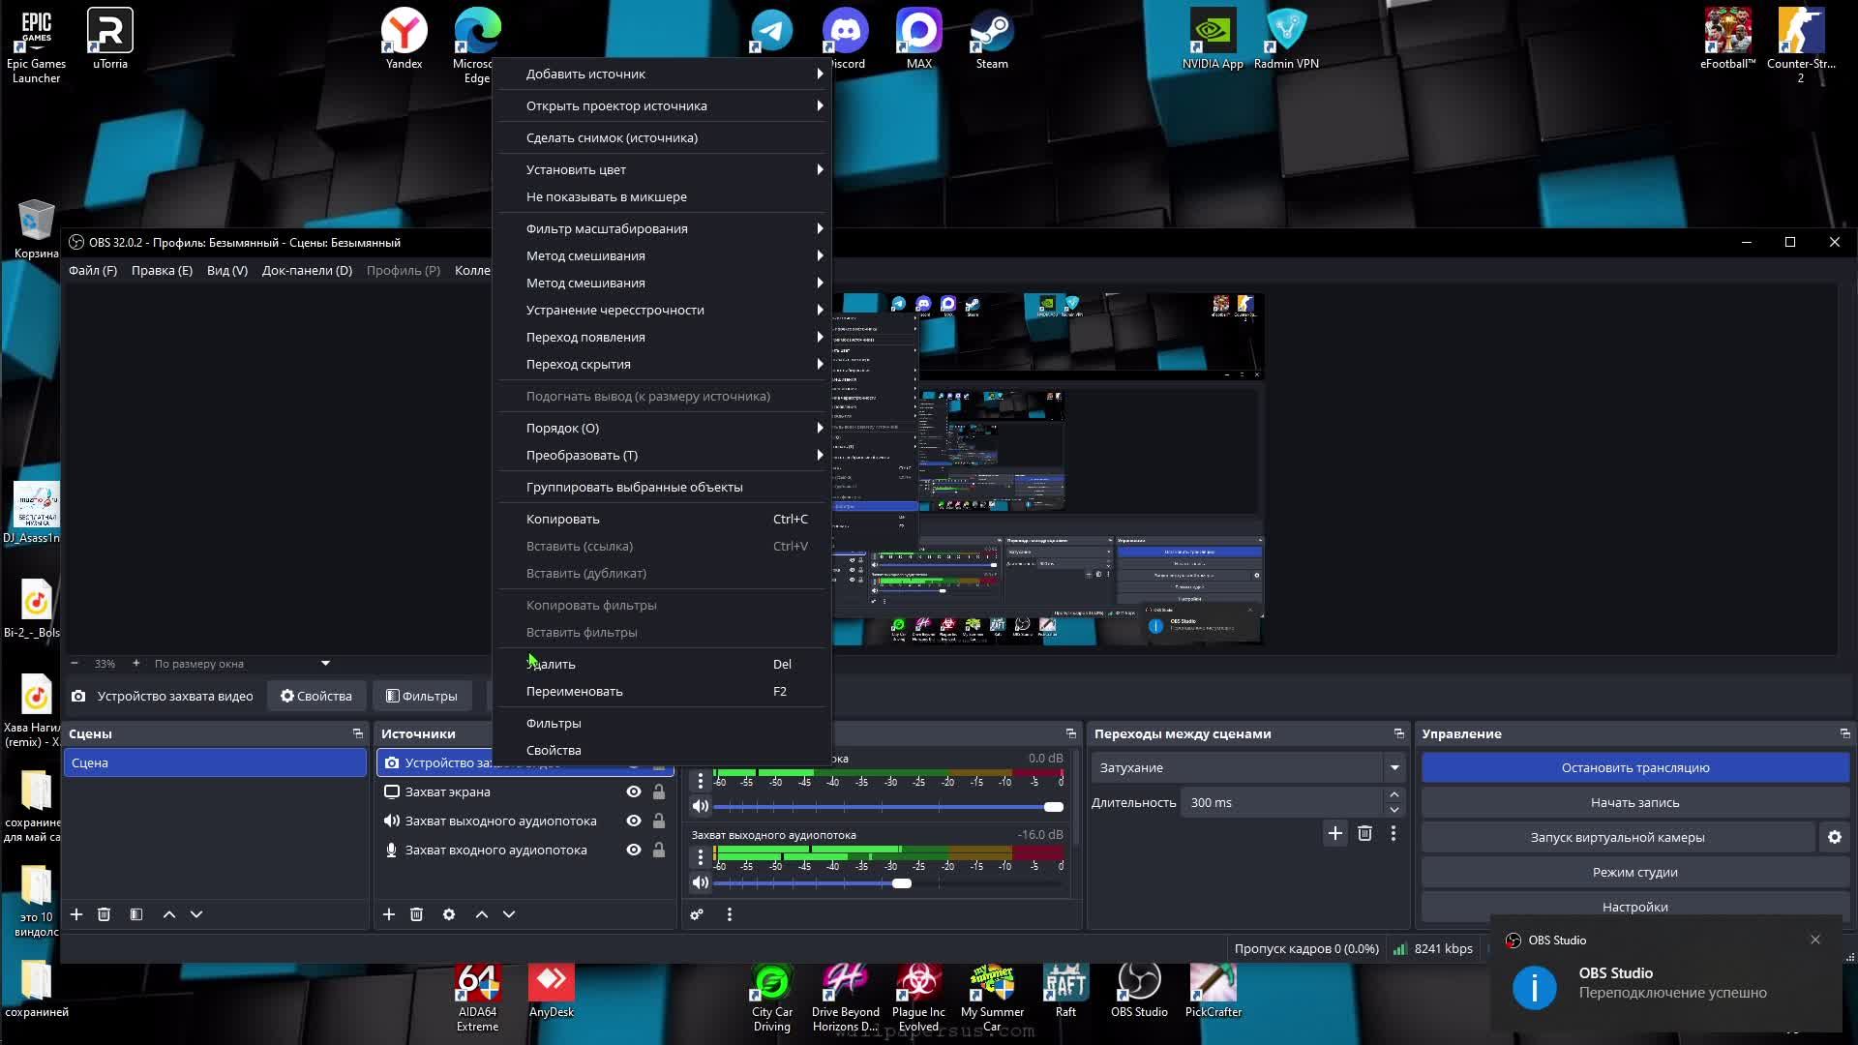Move source up with arrow in Источники panel
Screen dimensions: 1858x1045
482,914
